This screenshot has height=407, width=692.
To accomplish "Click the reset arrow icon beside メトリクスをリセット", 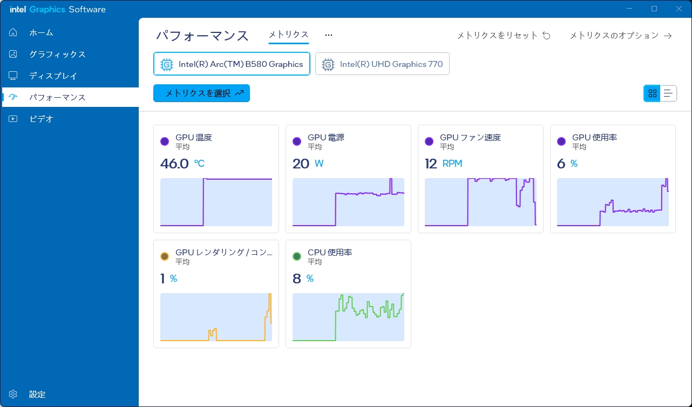I will [546, 36].
